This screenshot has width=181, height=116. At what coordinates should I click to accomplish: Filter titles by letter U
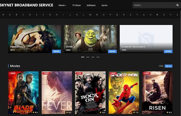coord(144,15)
